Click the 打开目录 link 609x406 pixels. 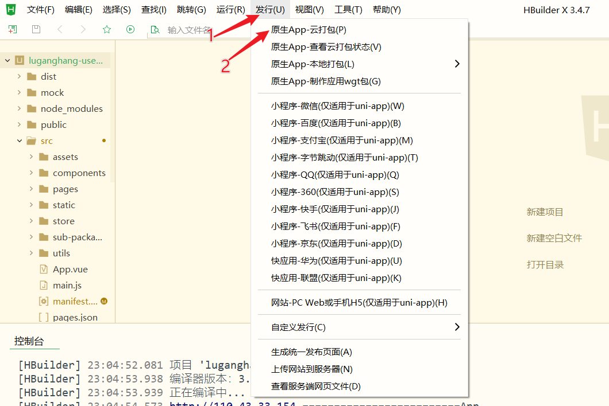(x=545, y=265)
